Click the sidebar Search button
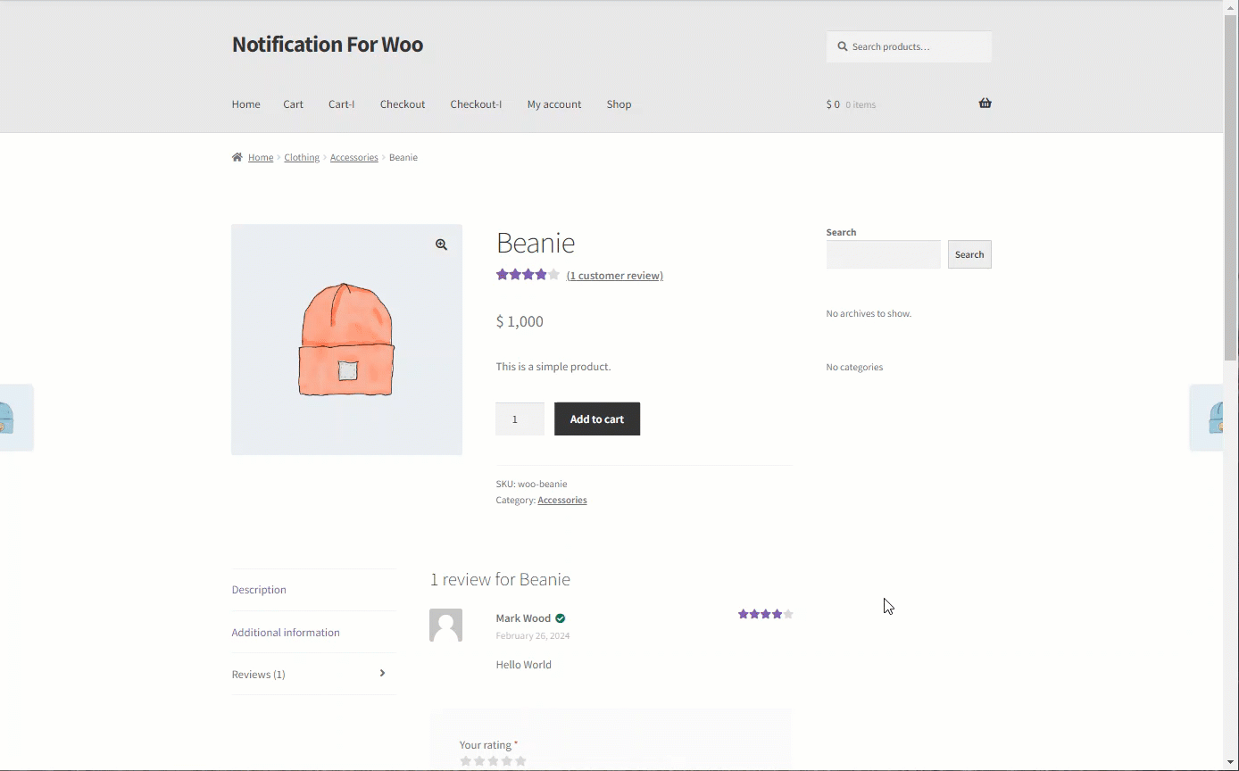1239x771 pixels. (x=969, y=254)
